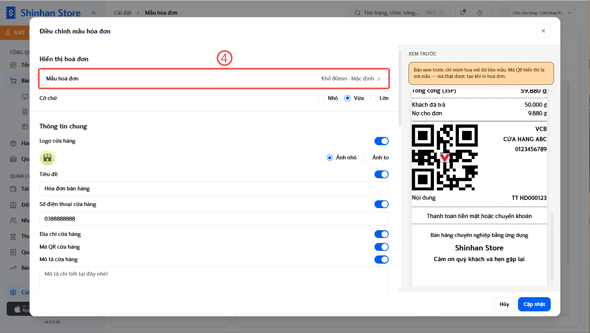Click the settings gear icon in sidebar
The width and height of the screenshot is (590, 333).
pyautogui.click(x=13, y=292)
